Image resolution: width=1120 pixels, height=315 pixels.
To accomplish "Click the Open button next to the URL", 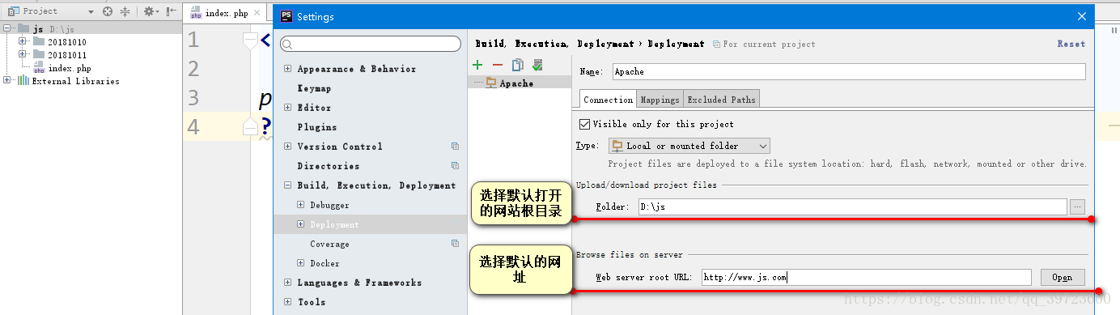I will point(1062,277).
